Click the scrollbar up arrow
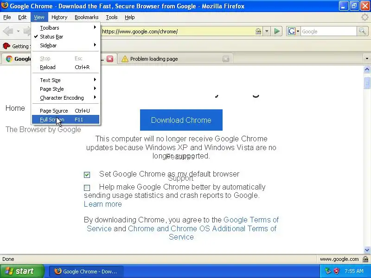 367,69
